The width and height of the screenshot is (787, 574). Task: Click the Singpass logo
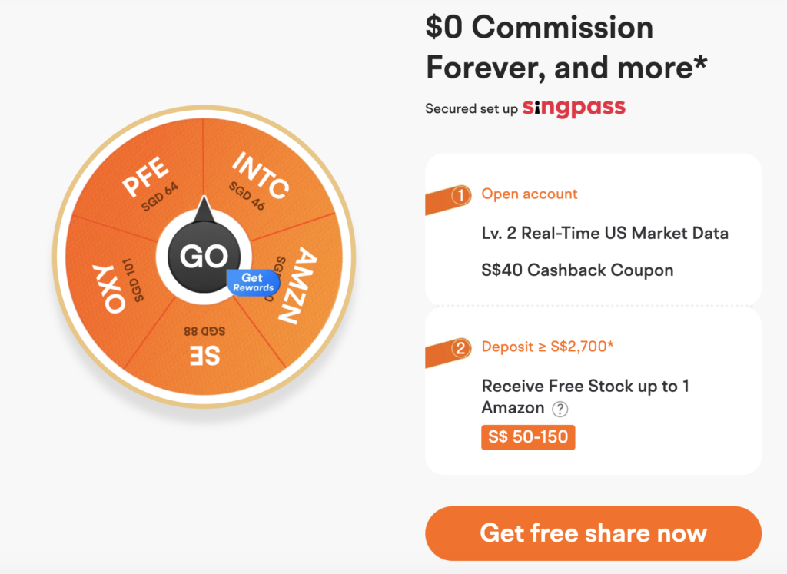(574, 108)
